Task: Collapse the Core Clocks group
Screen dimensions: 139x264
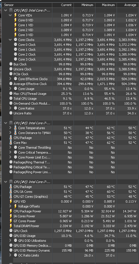Action: coord(10,40)
